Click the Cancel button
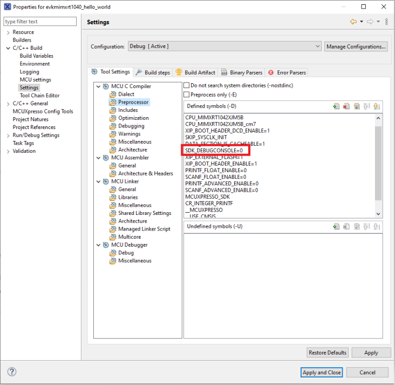Screen dimensions: 395x385 point(367,373)
